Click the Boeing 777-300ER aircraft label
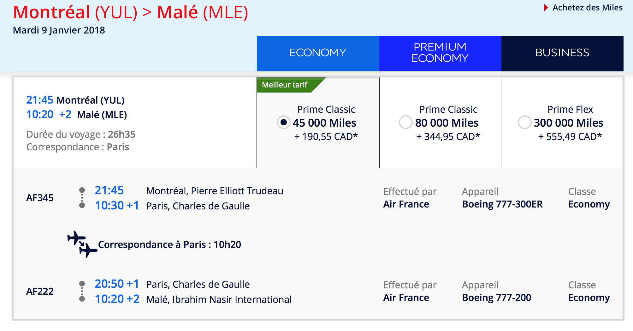 tap(502, 204)
